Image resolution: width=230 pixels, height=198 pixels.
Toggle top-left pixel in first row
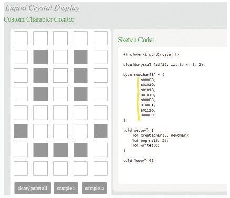tap(21, 38)
